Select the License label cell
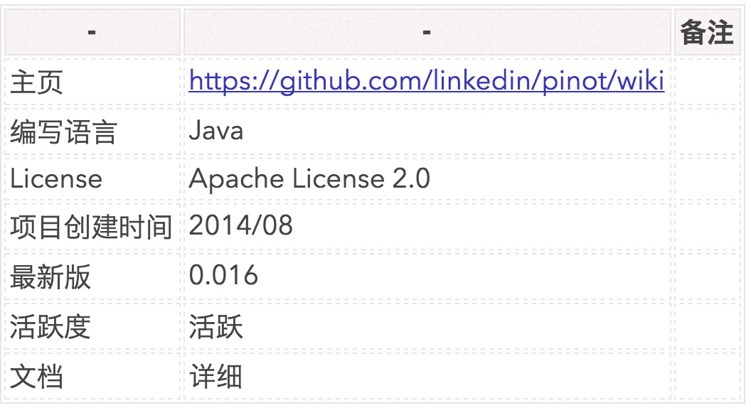This screenshot has height=408, width=751. 56,178
